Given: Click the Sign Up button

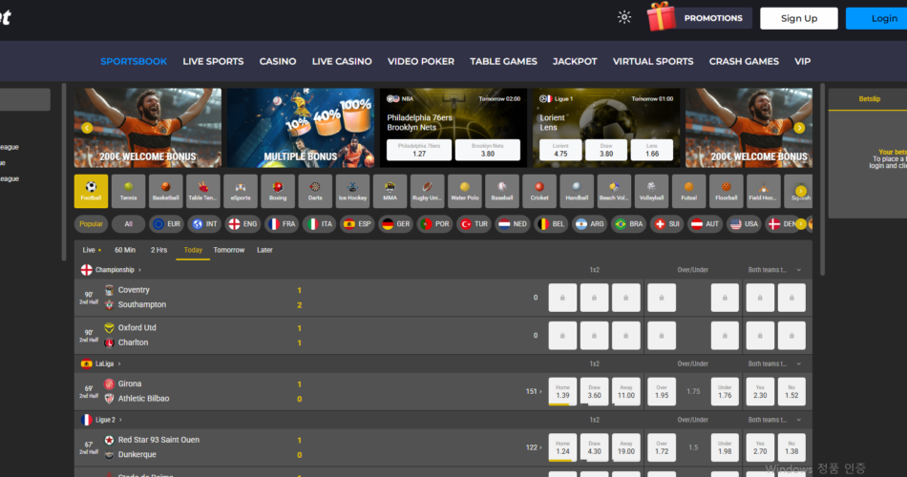Looking at the screenshot, I should pyautogui.click(x=798, y=18).
